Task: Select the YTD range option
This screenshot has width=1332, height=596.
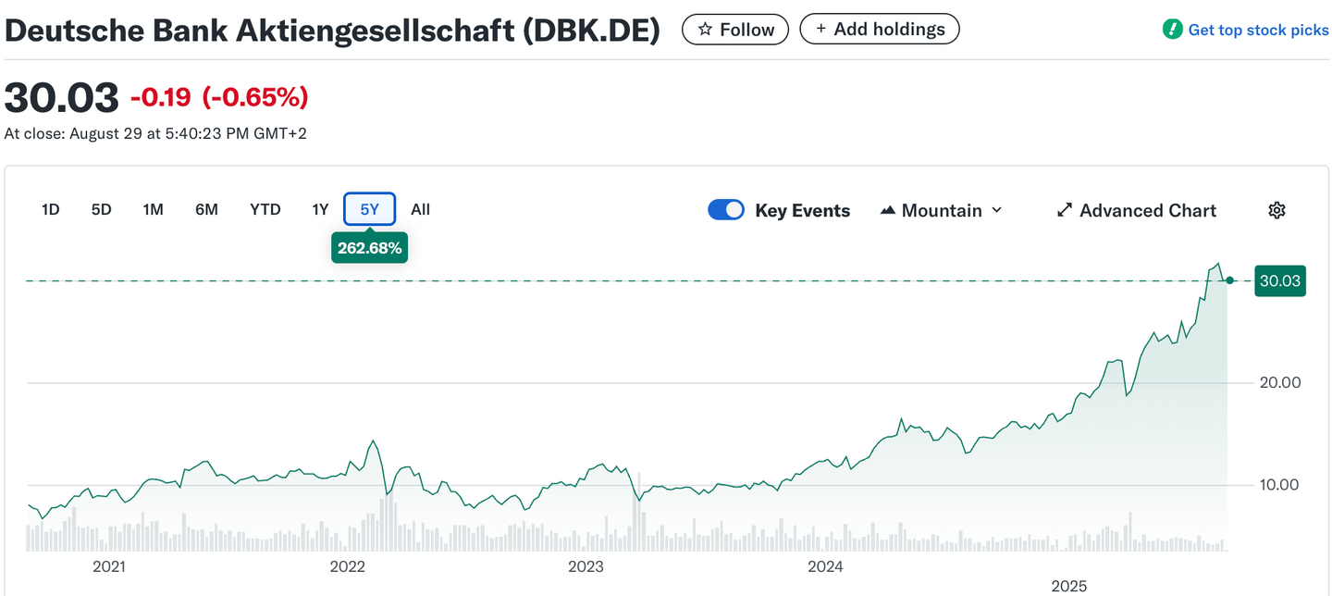Action: coord(265,209)
